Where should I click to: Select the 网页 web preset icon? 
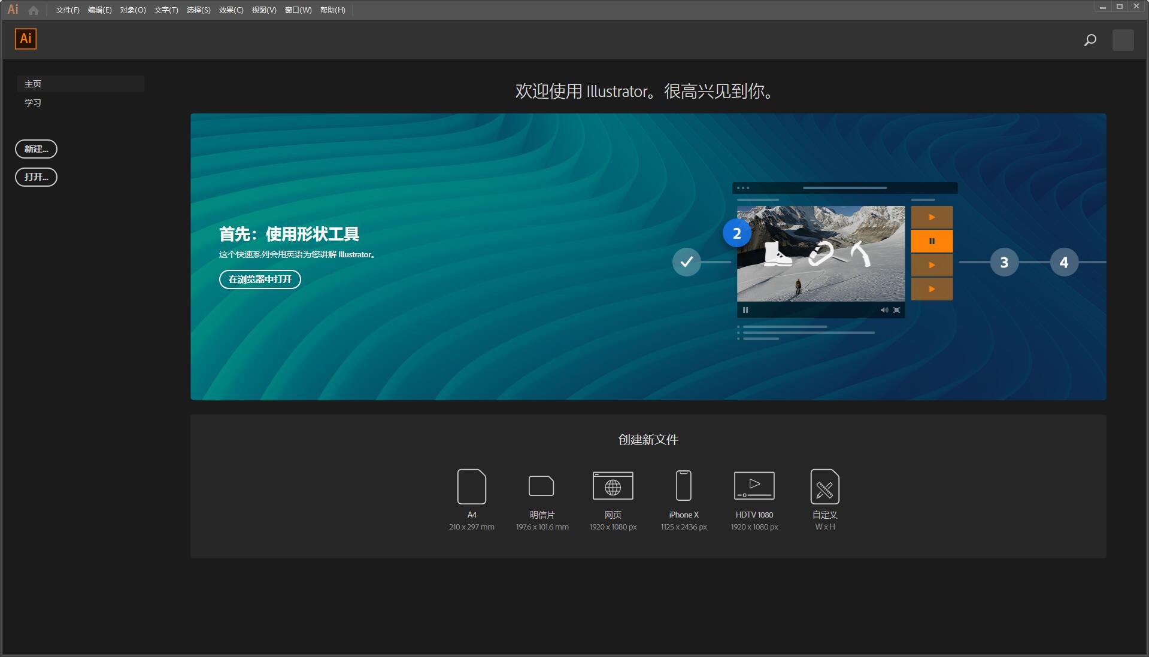[613, 485]
